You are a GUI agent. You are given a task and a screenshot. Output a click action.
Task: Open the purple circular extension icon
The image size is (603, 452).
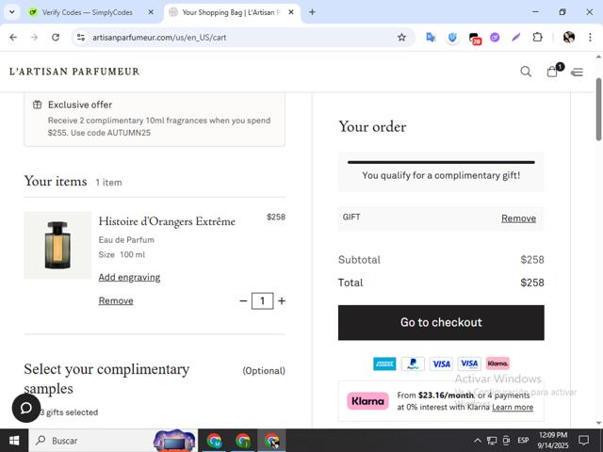point(495,38)
